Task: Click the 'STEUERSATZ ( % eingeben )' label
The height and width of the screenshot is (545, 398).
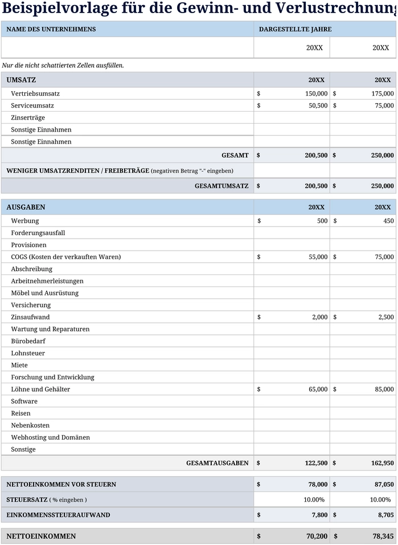Action: (47, 500)
